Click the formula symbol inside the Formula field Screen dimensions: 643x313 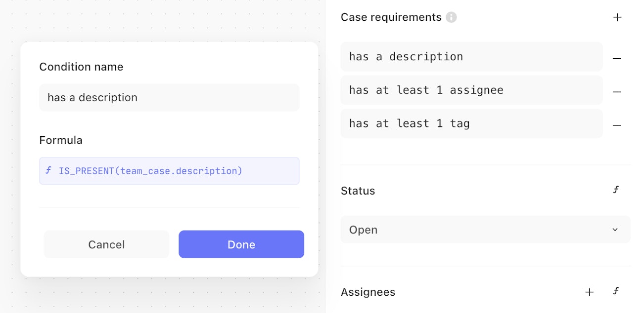48,171
